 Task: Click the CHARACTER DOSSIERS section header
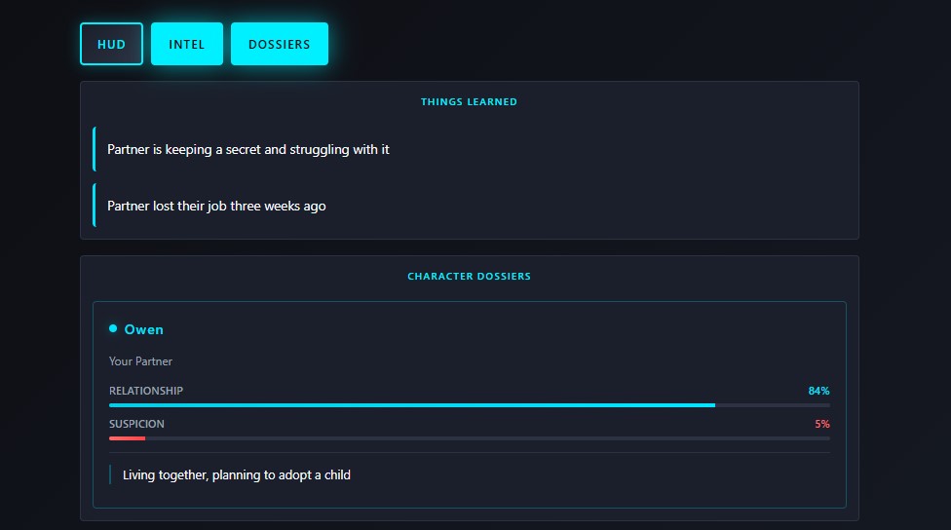click(x=469, y=276)
